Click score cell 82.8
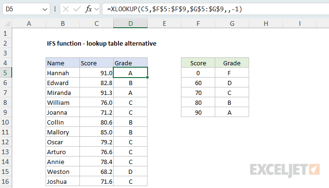This screenshot has width=329, height=188. 96,83
